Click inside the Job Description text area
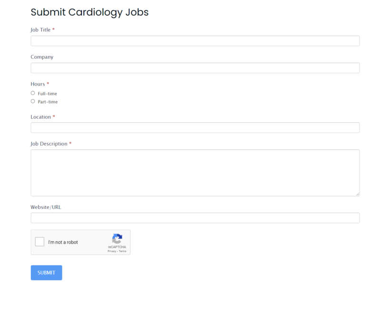This screenshot has width=390, height=311. [195, 172]
